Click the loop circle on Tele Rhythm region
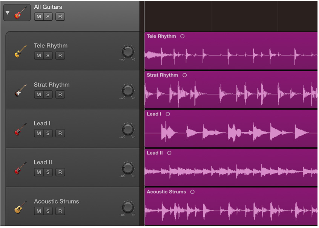319x228 pixels. [x=183, y=36]
